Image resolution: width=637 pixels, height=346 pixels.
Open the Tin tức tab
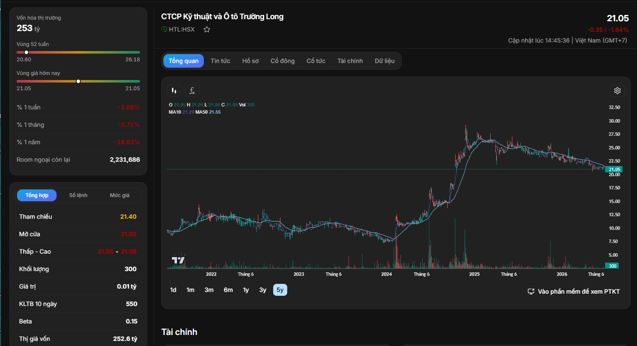(x=220, y=61)
